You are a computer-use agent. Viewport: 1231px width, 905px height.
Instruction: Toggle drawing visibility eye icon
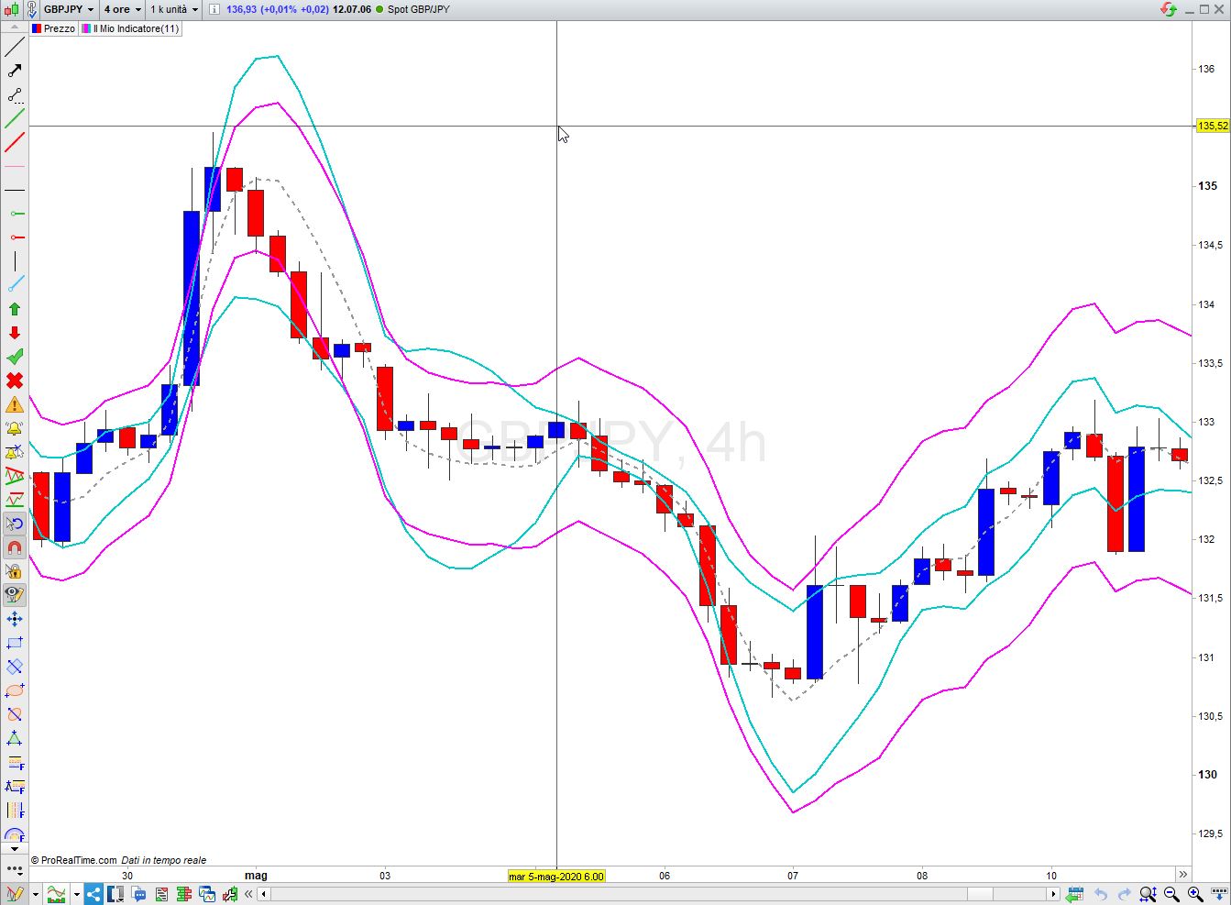coord(15,595)
